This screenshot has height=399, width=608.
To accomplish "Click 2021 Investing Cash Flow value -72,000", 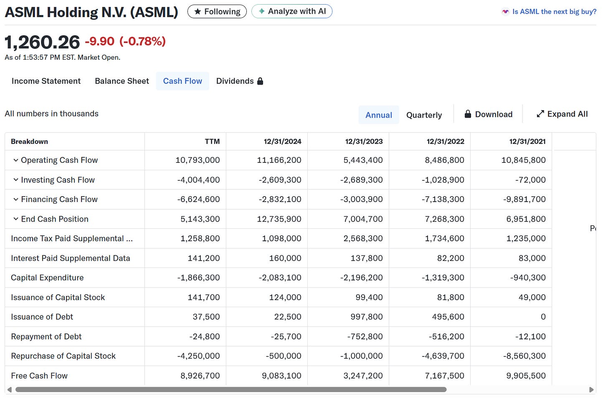I will 530,179.
